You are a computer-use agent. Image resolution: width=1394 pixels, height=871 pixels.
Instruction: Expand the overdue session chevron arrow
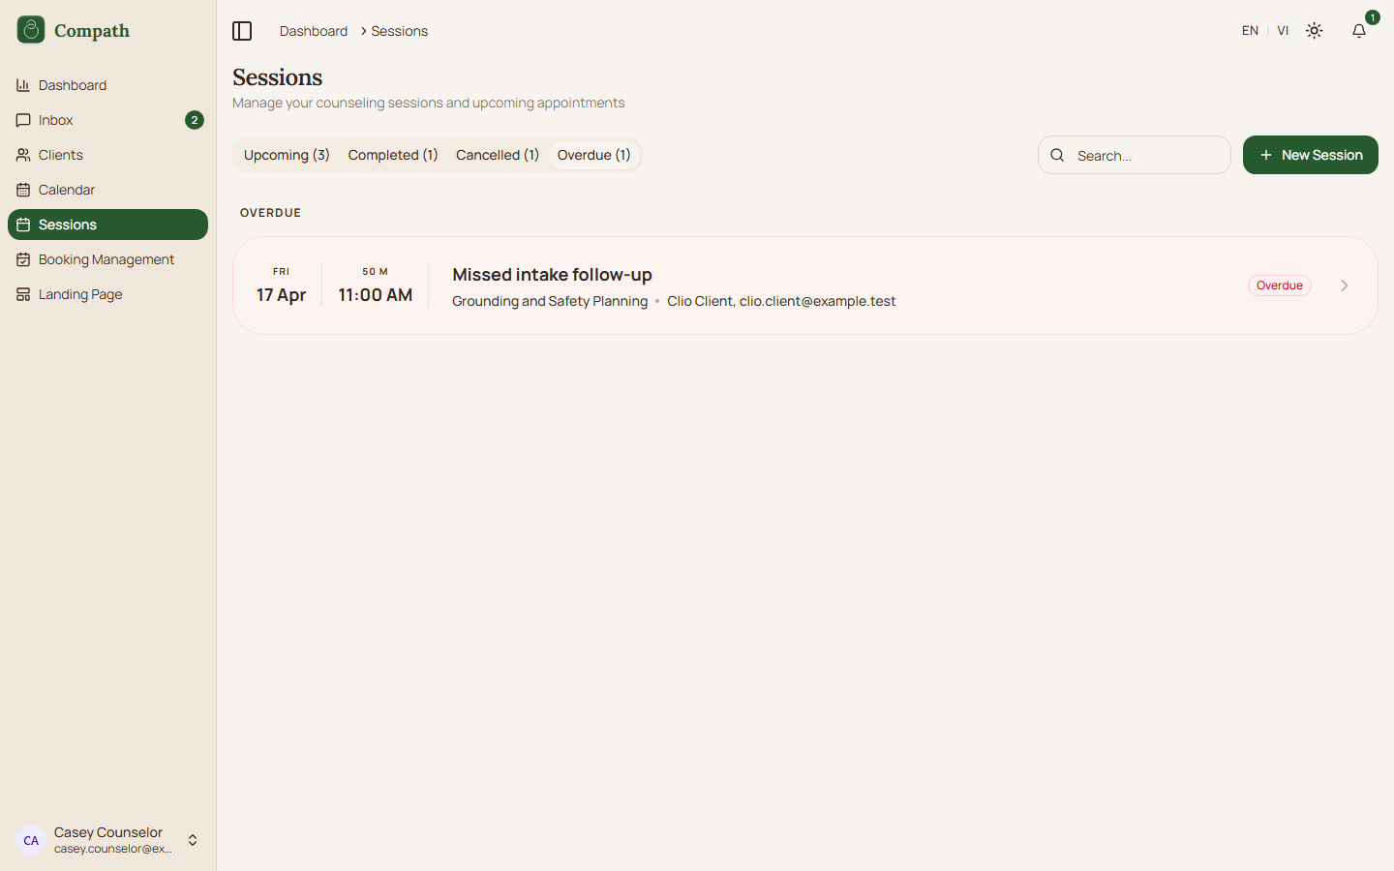click(x=1344, y=285)
